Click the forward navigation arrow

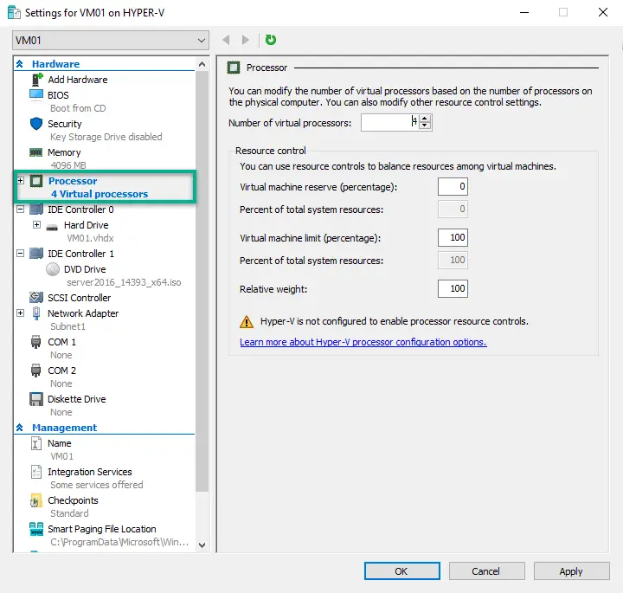pyautogui.click(x=246, y=40)
